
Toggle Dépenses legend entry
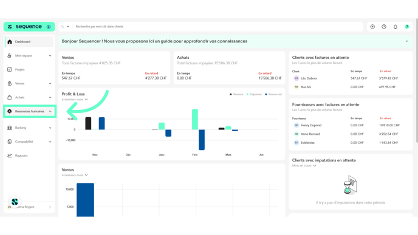pyautogui.click(x=254, y=94)
